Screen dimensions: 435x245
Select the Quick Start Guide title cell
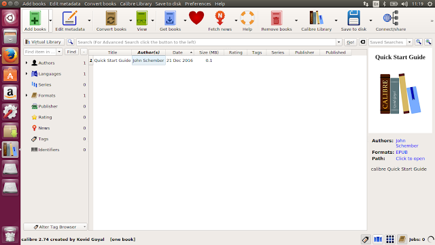(x=112, y=61)
